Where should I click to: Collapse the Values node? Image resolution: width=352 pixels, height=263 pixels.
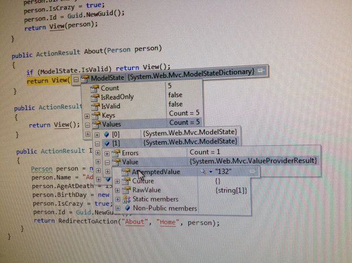tap(87, 125)
